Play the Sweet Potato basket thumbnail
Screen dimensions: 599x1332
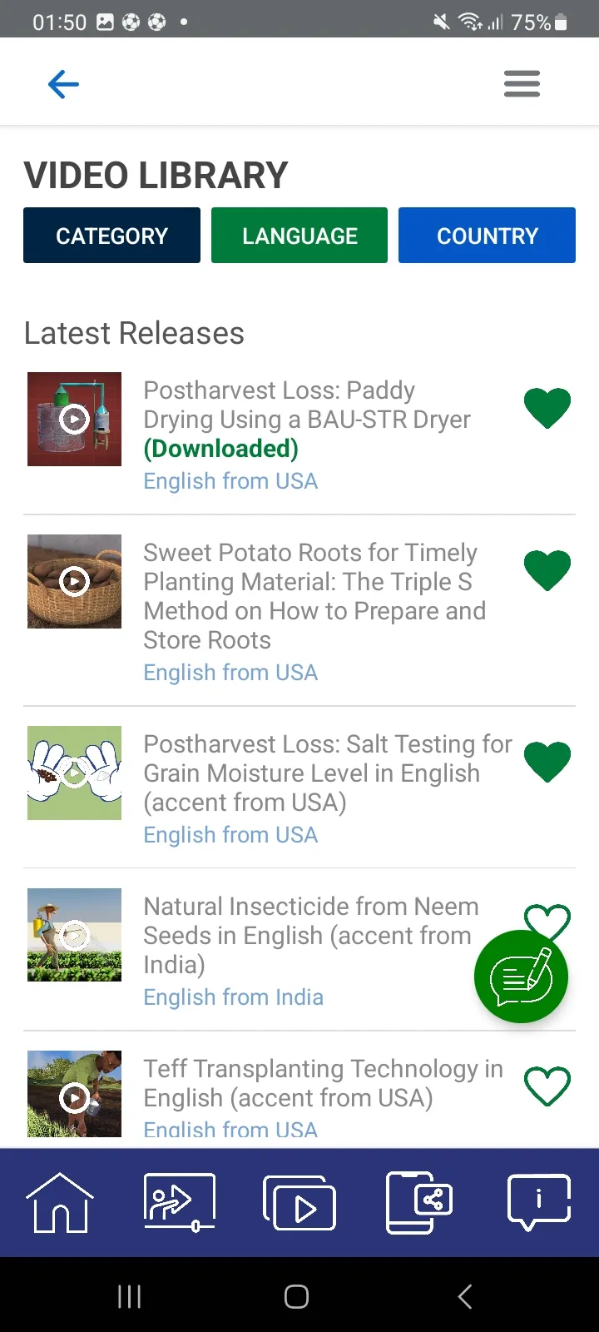74,581
